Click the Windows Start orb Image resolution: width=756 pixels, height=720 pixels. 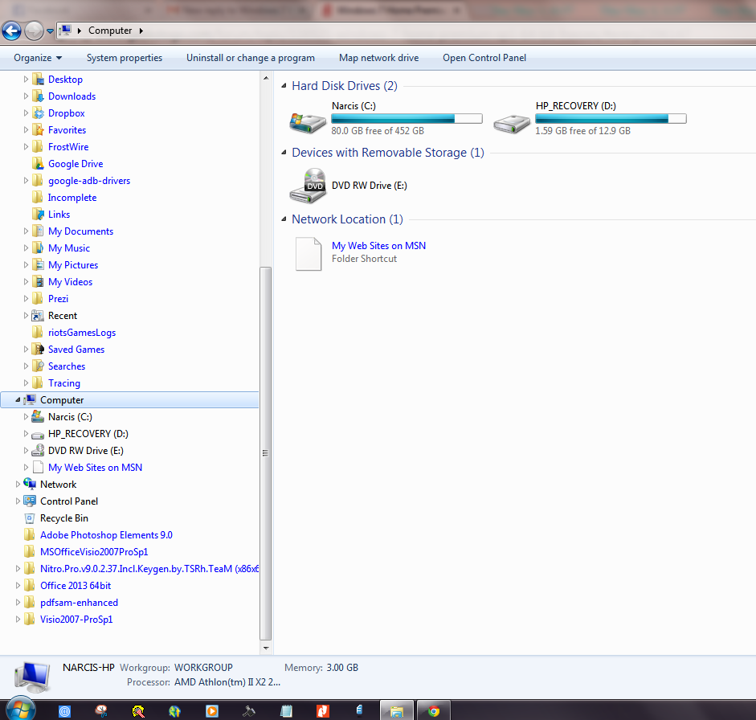click(21, 710)
